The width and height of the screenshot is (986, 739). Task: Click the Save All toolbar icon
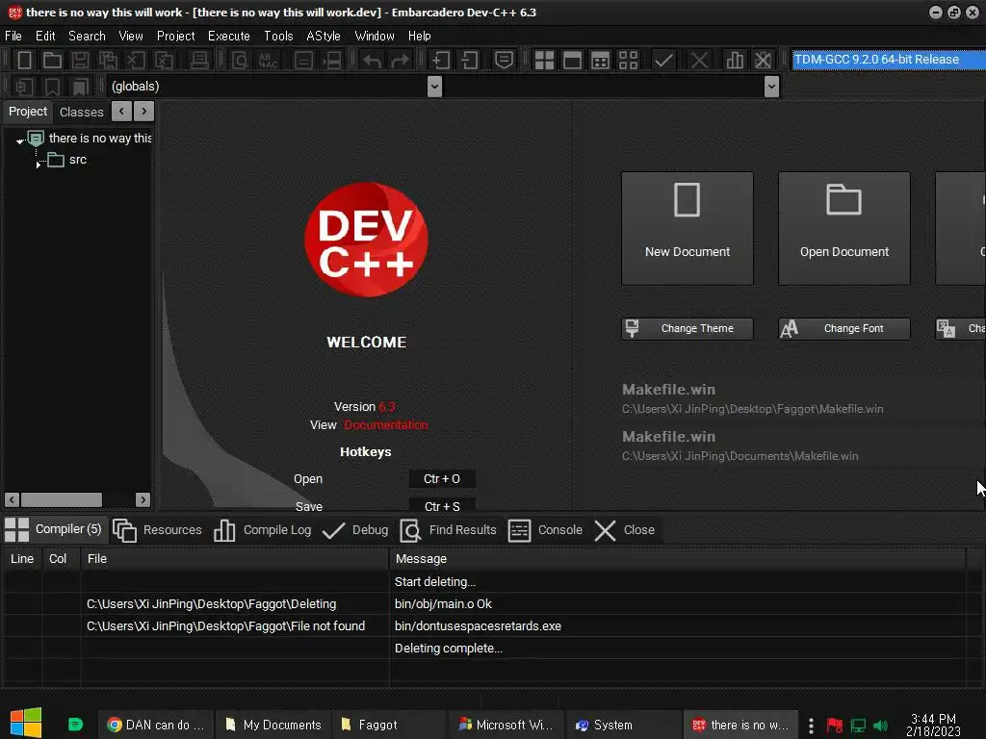[x=108, y=61]
